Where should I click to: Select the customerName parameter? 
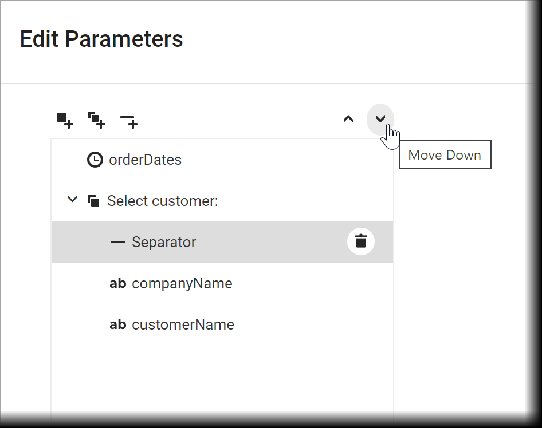[x=183, y=324]
